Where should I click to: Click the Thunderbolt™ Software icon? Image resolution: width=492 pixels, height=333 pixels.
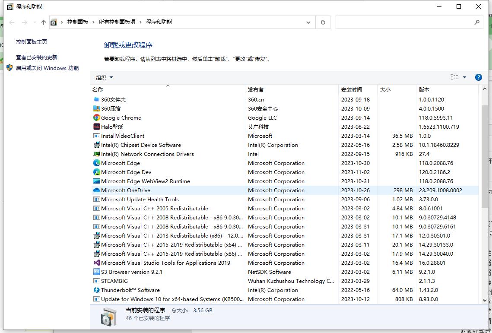(96, 290)
